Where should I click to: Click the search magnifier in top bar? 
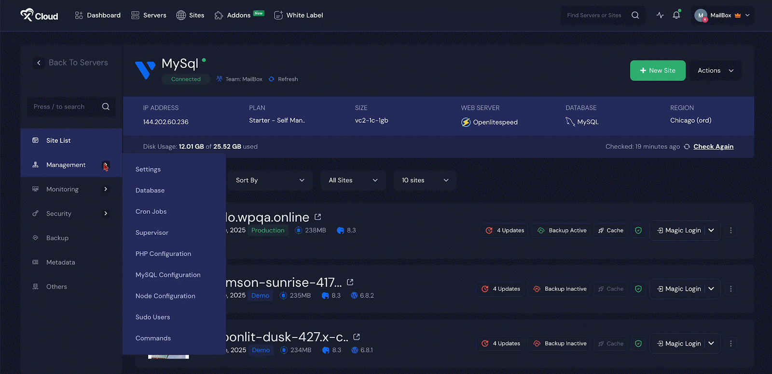[635, 15]
